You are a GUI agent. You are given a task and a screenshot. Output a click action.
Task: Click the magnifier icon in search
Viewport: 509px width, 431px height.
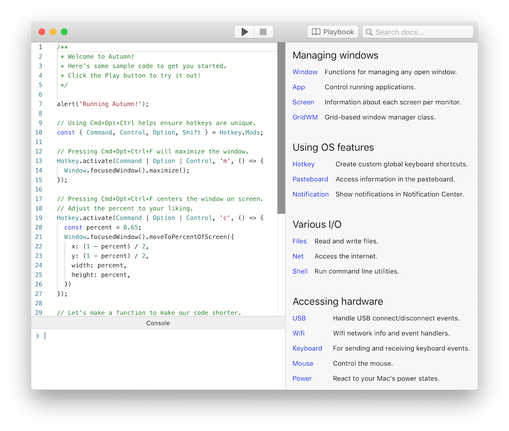point(369,32)
